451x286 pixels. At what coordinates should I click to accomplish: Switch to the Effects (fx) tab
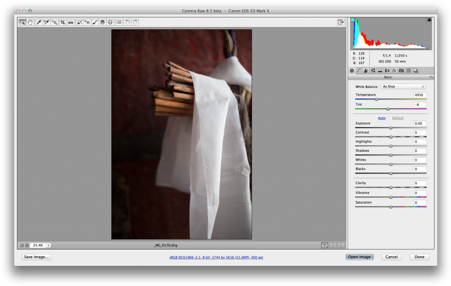pos(394,70)
